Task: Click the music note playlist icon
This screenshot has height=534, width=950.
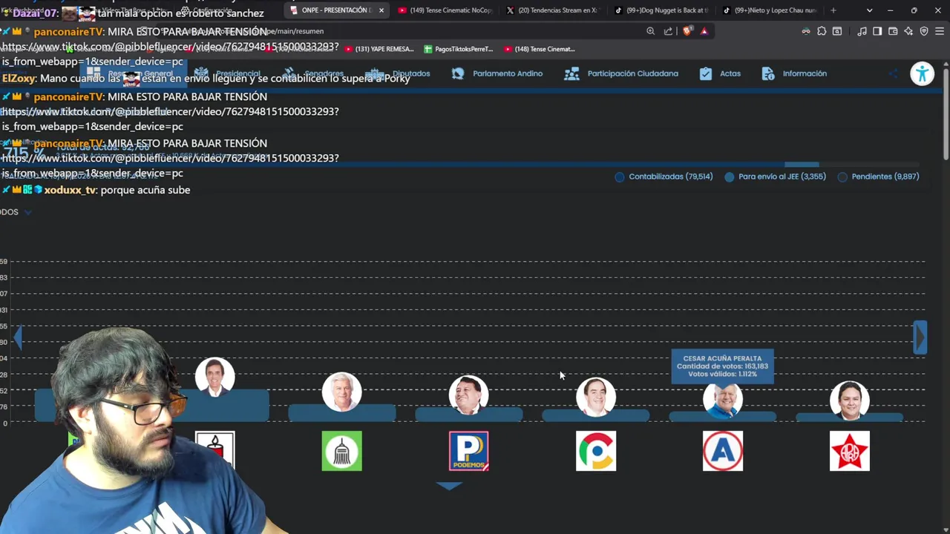Action: pos(862,31)
